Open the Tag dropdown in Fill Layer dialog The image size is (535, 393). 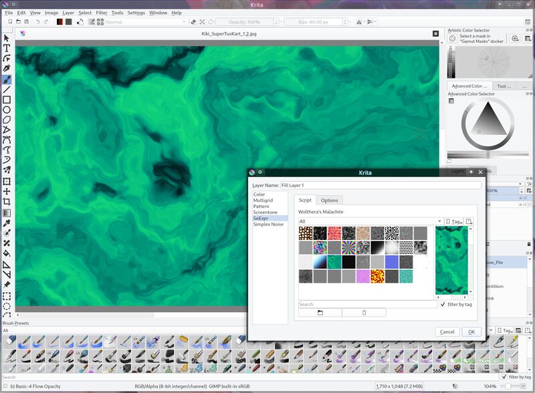(x=454, y=221)
